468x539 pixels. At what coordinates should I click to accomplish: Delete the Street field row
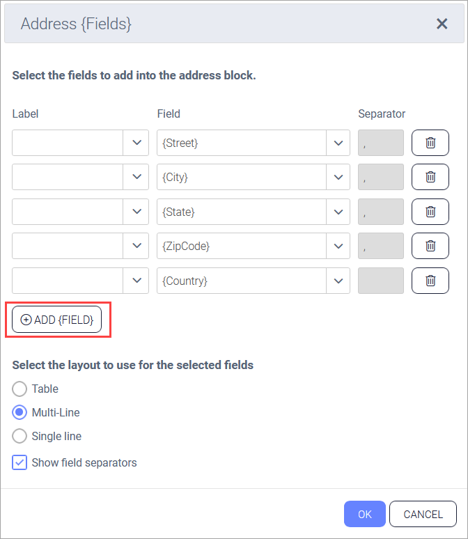pyautogui.click(x=430, y=143)
